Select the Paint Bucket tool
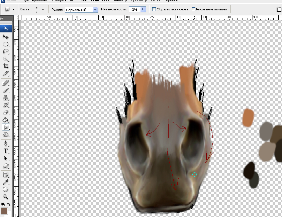 tap(6, 120)
